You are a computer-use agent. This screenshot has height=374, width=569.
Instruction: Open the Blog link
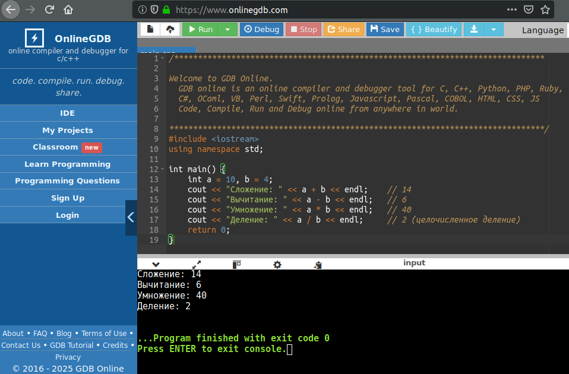(64, 334)
